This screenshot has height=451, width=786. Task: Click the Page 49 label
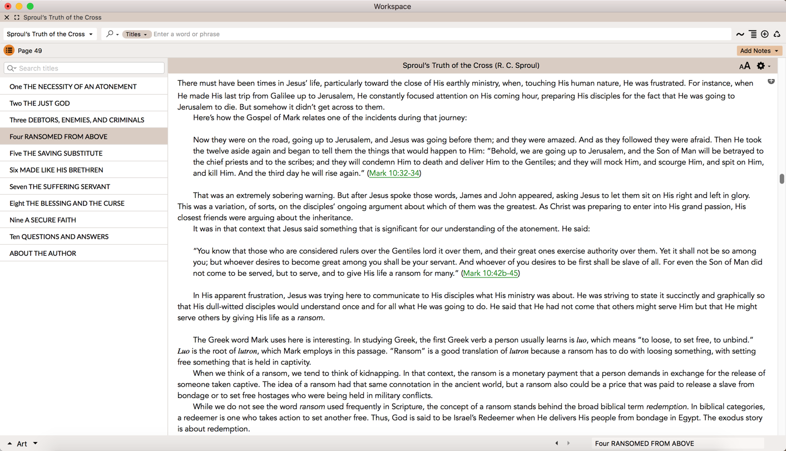(30, 51)
